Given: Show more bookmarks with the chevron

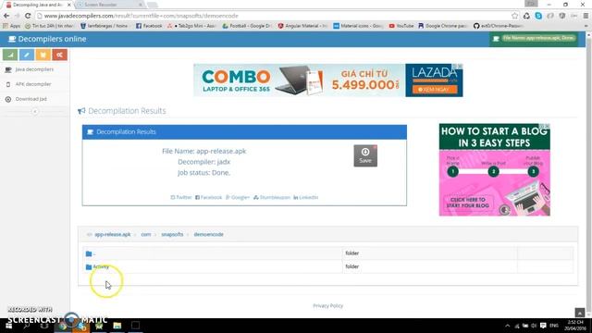Looking at the screenshot, I should (586, 26).
